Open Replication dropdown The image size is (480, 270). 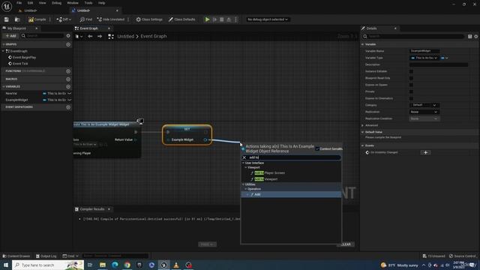[424, 112]
